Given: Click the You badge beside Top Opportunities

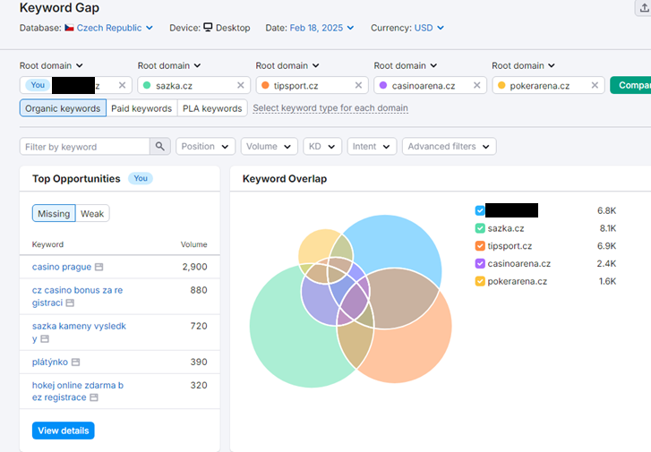Looking at the screenshot, I should tap(141, 178).
